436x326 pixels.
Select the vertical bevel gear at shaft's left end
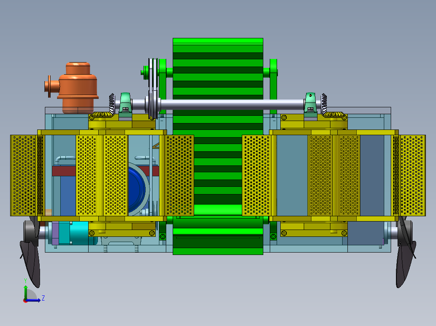pos(112,104)
